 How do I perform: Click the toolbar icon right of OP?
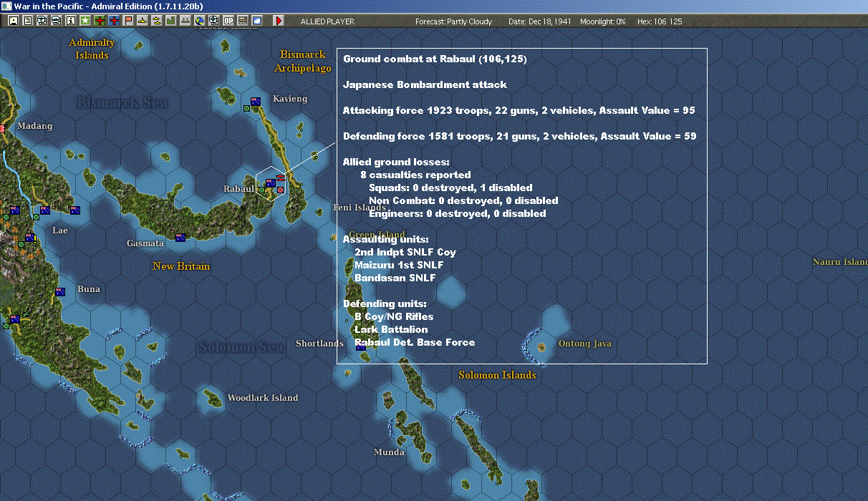[243, 21]
